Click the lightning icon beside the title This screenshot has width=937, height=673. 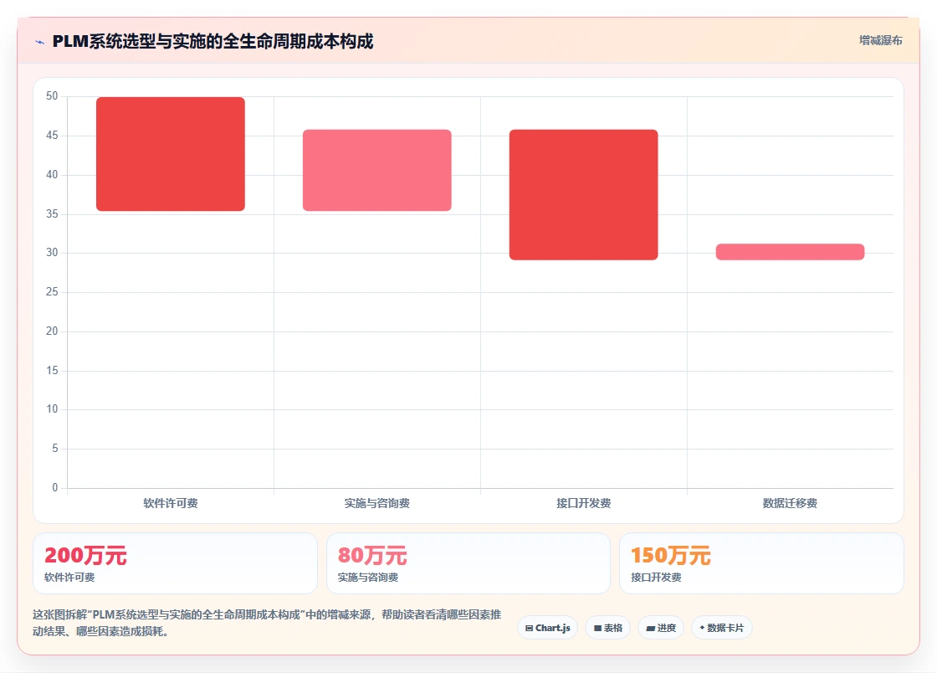coord(40,42)
